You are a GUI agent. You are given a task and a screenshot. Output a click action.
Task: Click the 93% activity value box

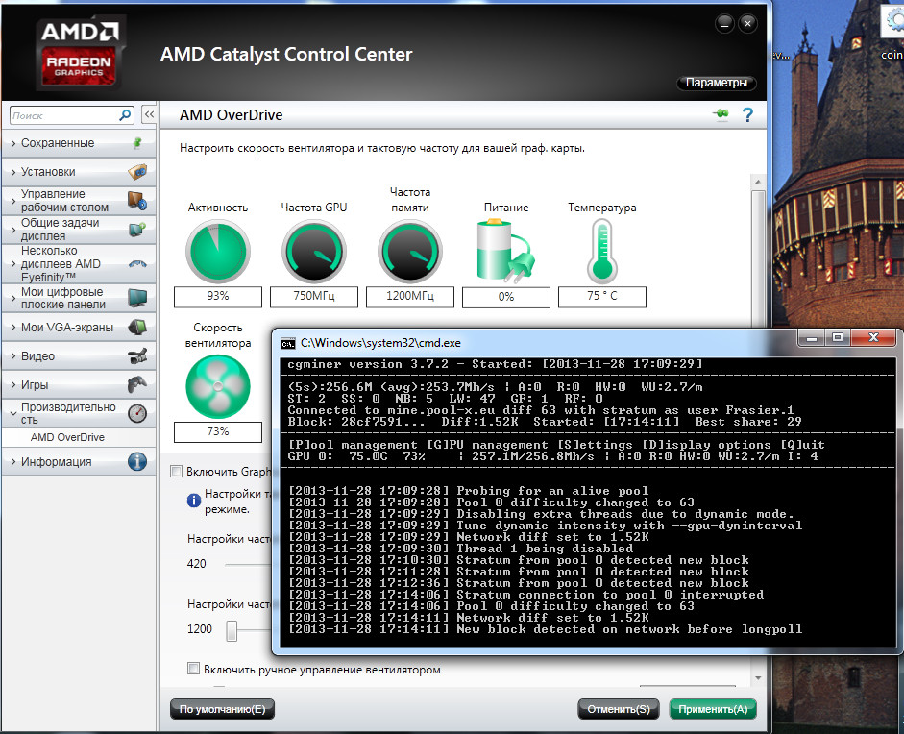(218, 296)
